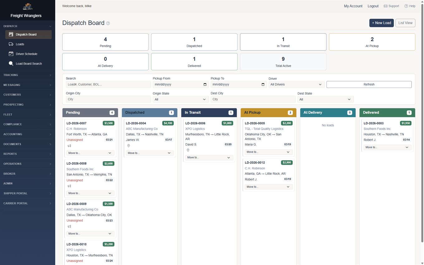
Task: Click help icon beside Dispatch Board title
Action: [x=108, y=23]
